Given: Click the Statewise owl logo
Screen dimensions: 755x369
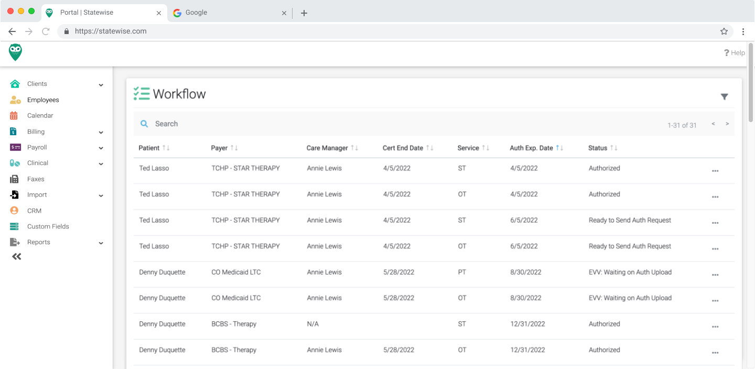Looking at the screenshot, I should coord(16,52).
